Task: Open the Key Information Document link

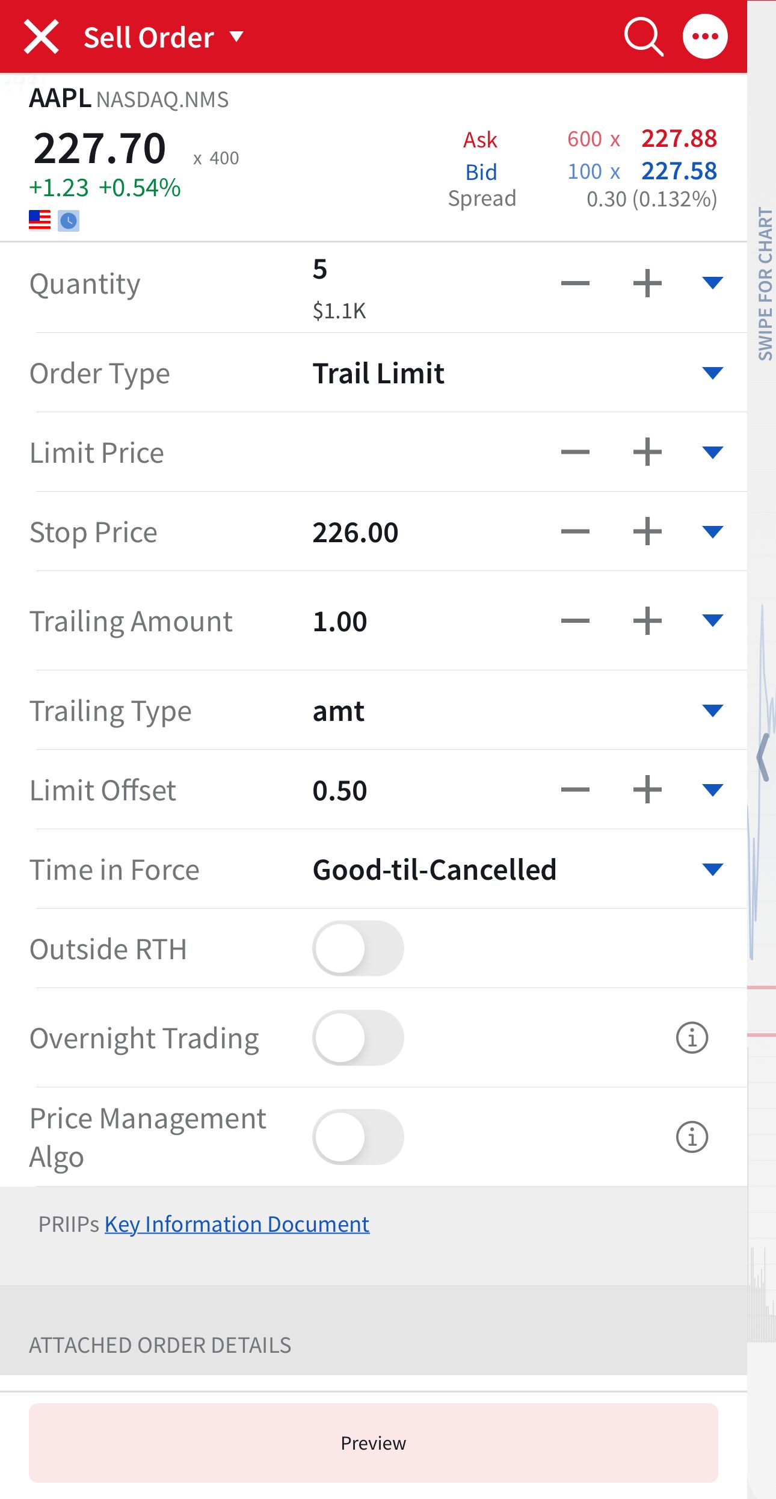Action: point(237,1225)
